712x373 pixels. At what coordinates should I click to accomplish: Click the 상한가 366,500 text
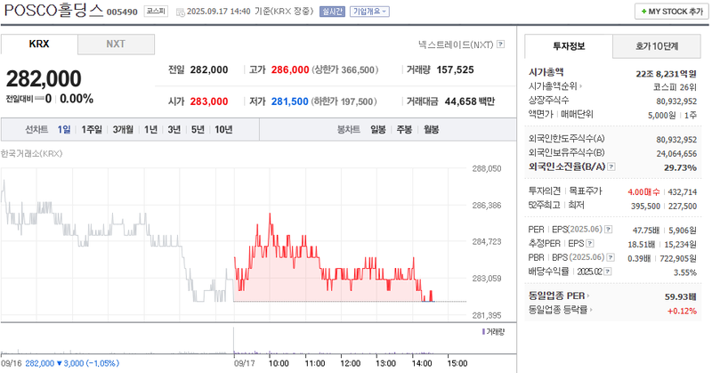pyautogui.click(x=345, y=70)
